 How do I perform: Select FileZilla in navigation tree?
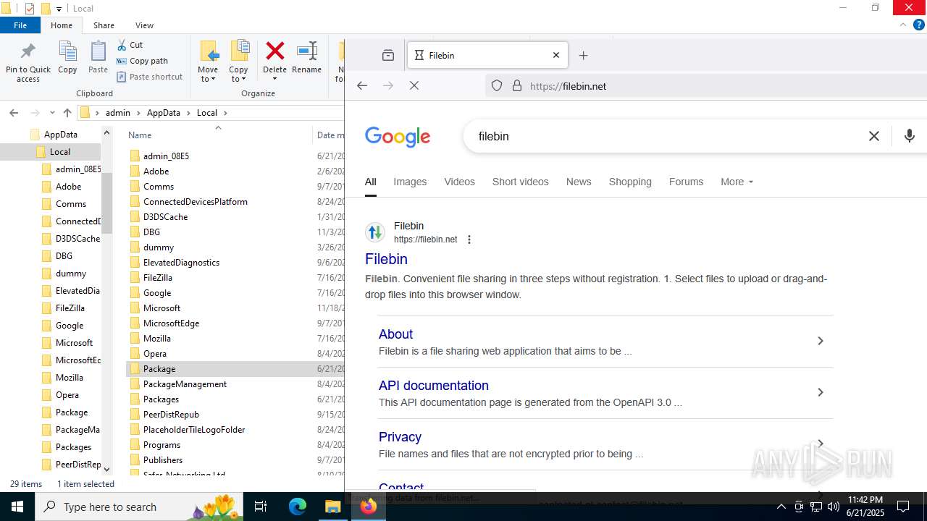[70, 308]
